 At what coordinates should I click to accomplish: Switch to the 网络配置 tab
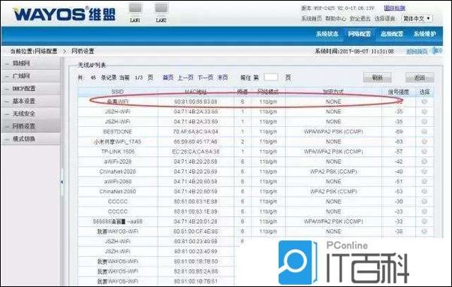click(359, 34)
